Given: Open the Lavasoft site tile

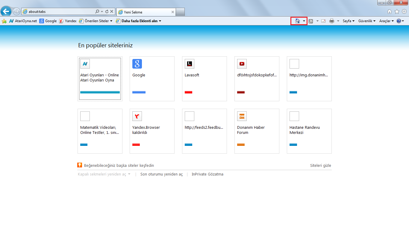Looking at the screenshot, I should click(x=205, y=79).
